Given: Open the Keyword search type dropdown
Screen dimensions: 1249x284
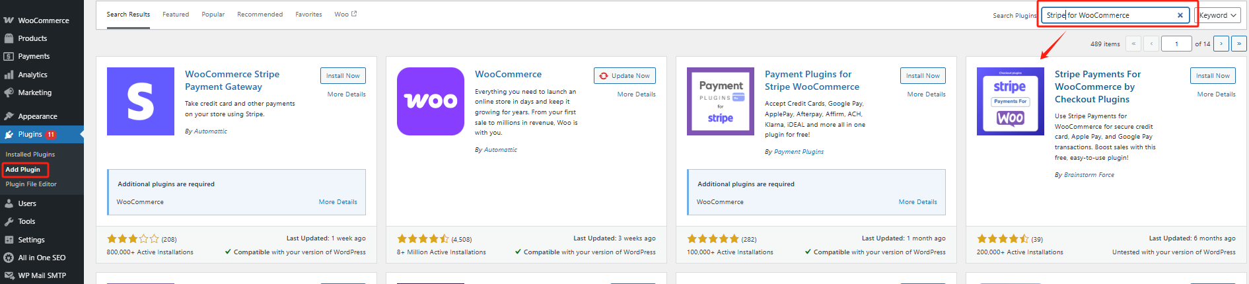Looking at the screenshot, I should click(1217, 15).
